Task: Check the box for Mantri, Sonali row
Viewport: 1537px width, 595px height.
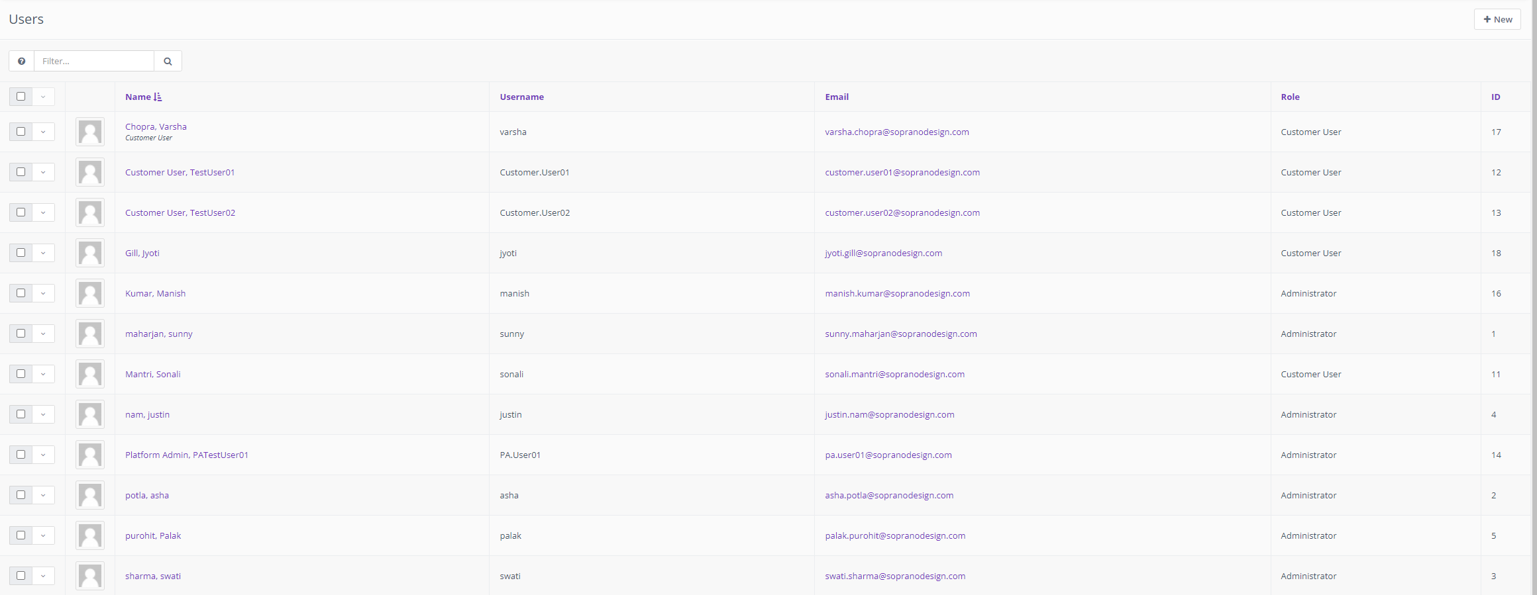Action: pos(21,374)
